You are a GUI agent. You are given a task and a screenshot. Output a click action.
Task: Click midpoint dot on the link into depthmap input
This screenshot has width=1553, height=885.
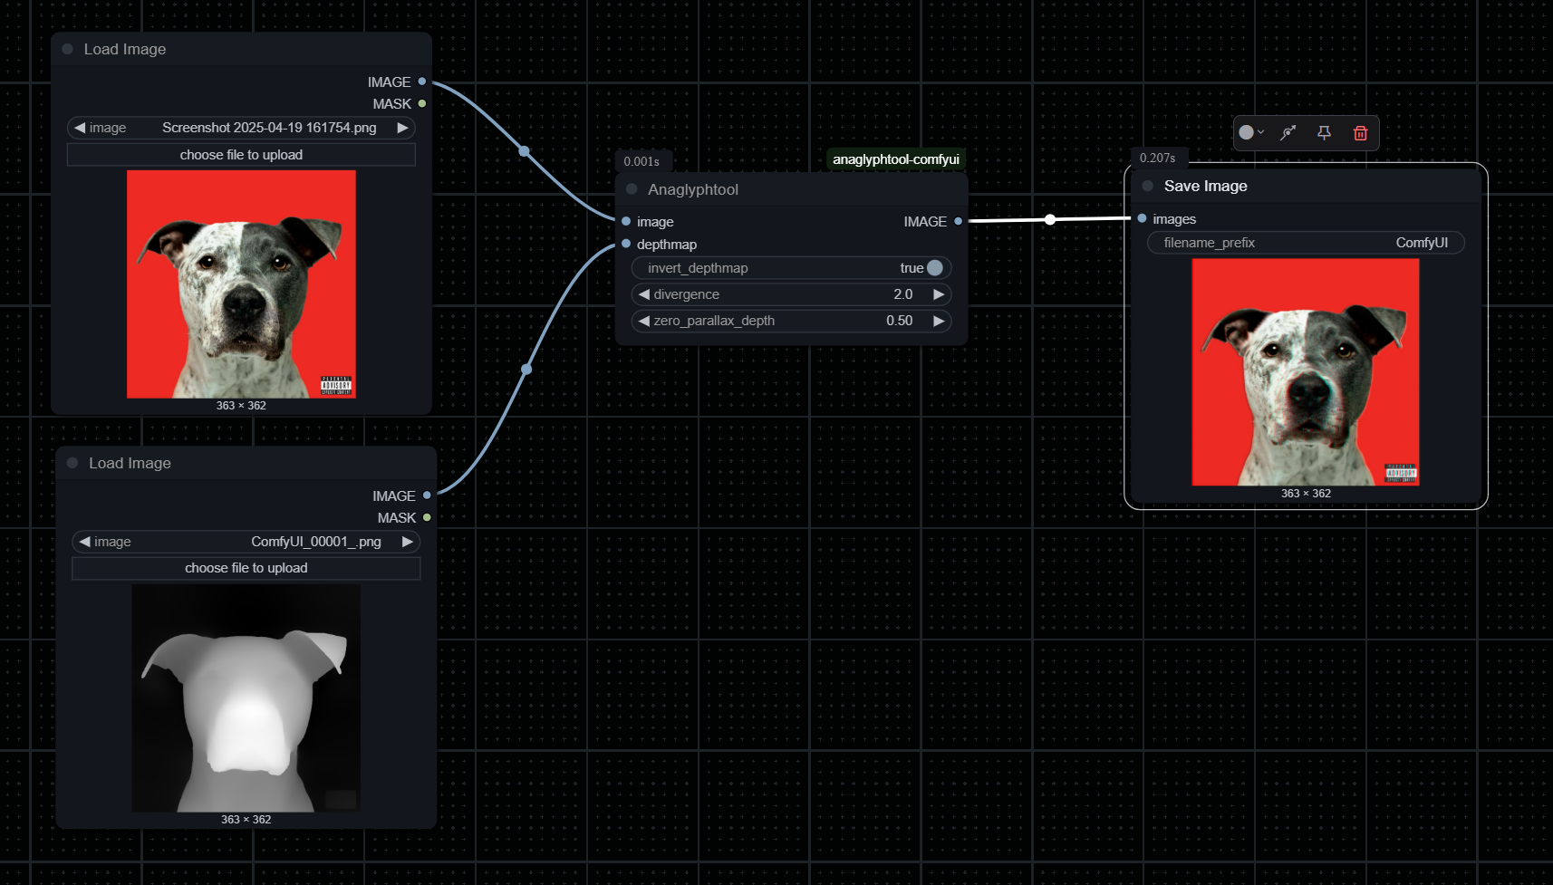[526, 369]
